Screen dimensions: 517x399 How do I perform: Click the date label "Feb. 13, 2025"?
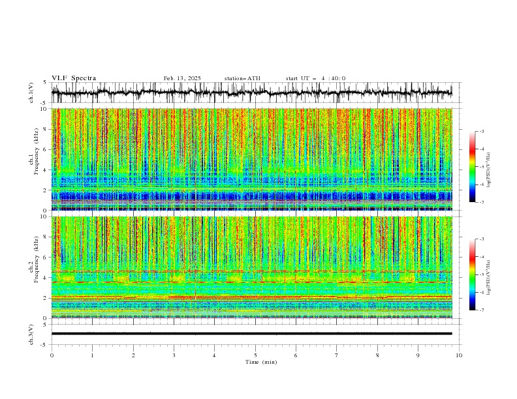tap(182, 78)
